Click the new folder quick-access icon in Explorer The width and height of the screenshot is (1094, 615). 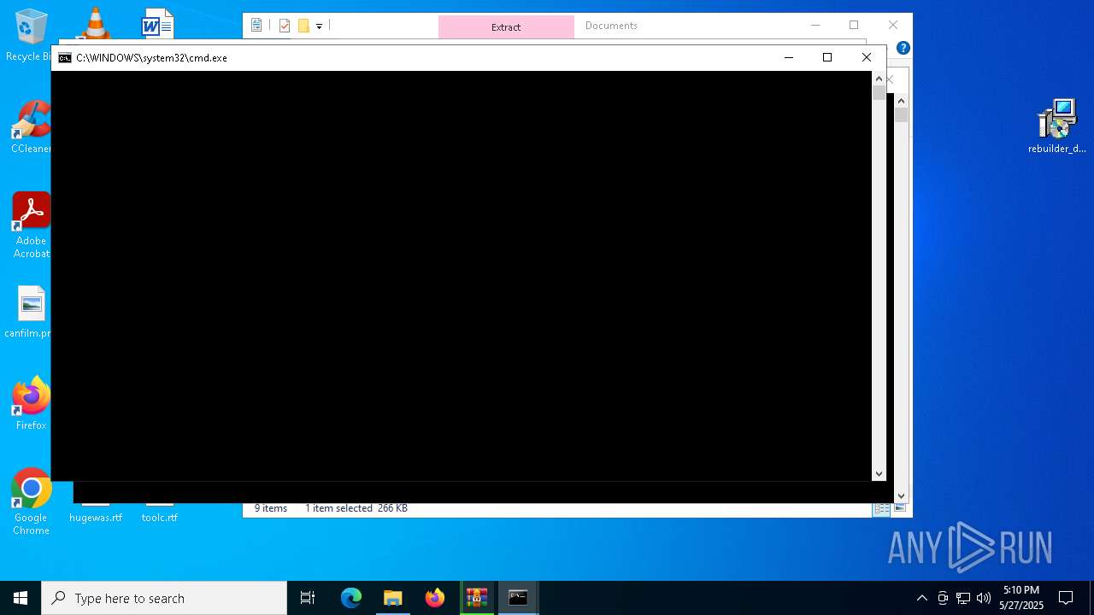click(303, 26)
